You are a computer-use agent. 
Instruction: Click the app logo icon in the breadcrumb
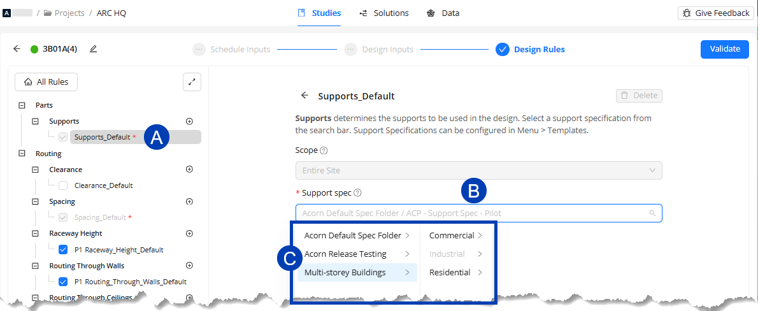coord(7,13)
